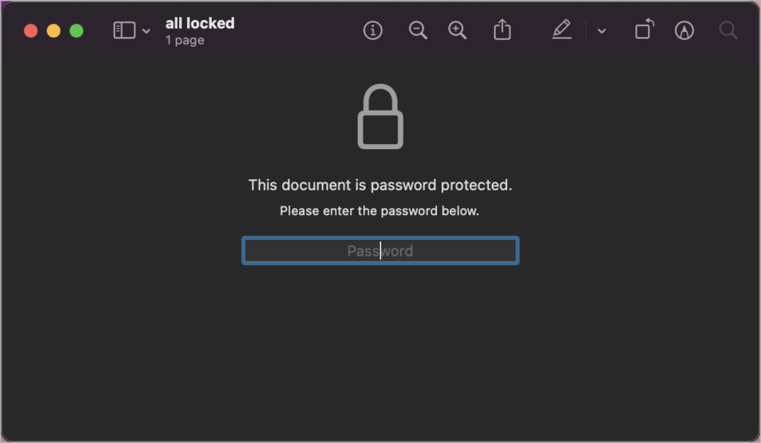Click the "all locked" document title
Viewport: 761px width, 443px height.
pyautogui.click(x=200, y=24)
